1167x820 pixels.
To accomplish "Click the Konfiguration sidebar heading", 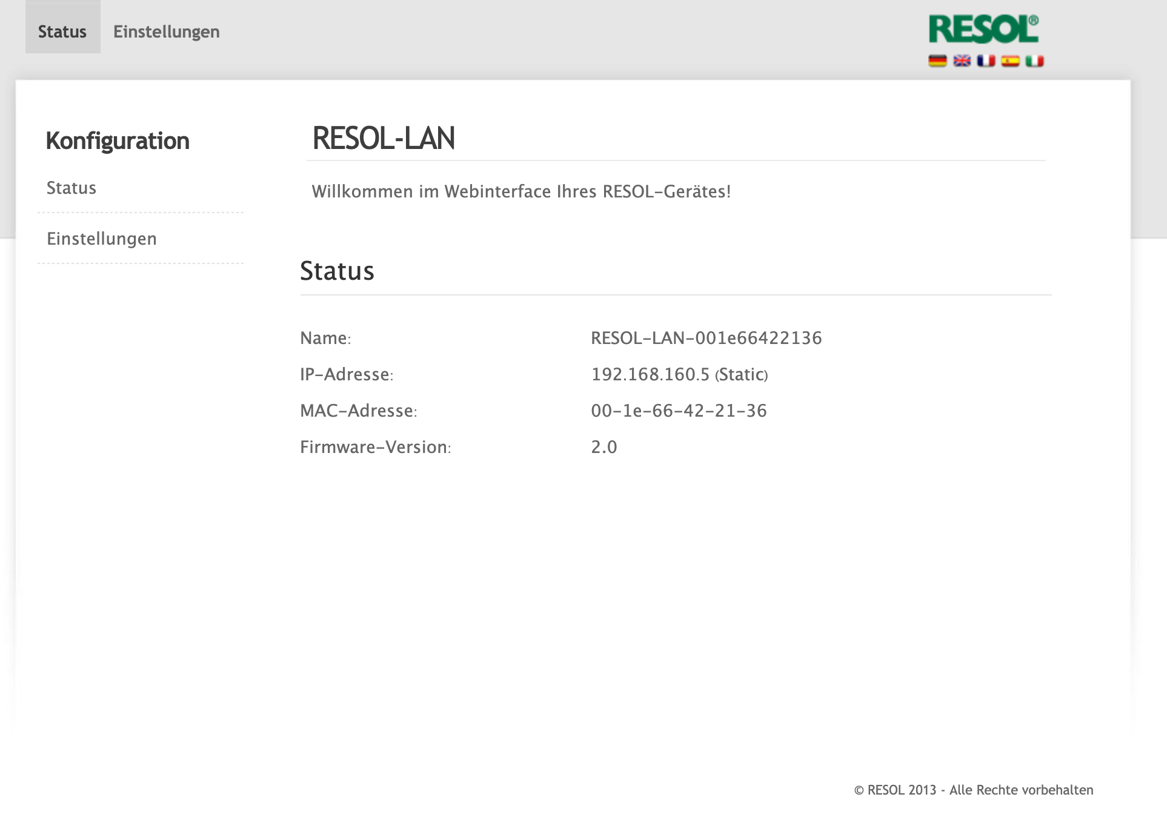I will point(118,141).
